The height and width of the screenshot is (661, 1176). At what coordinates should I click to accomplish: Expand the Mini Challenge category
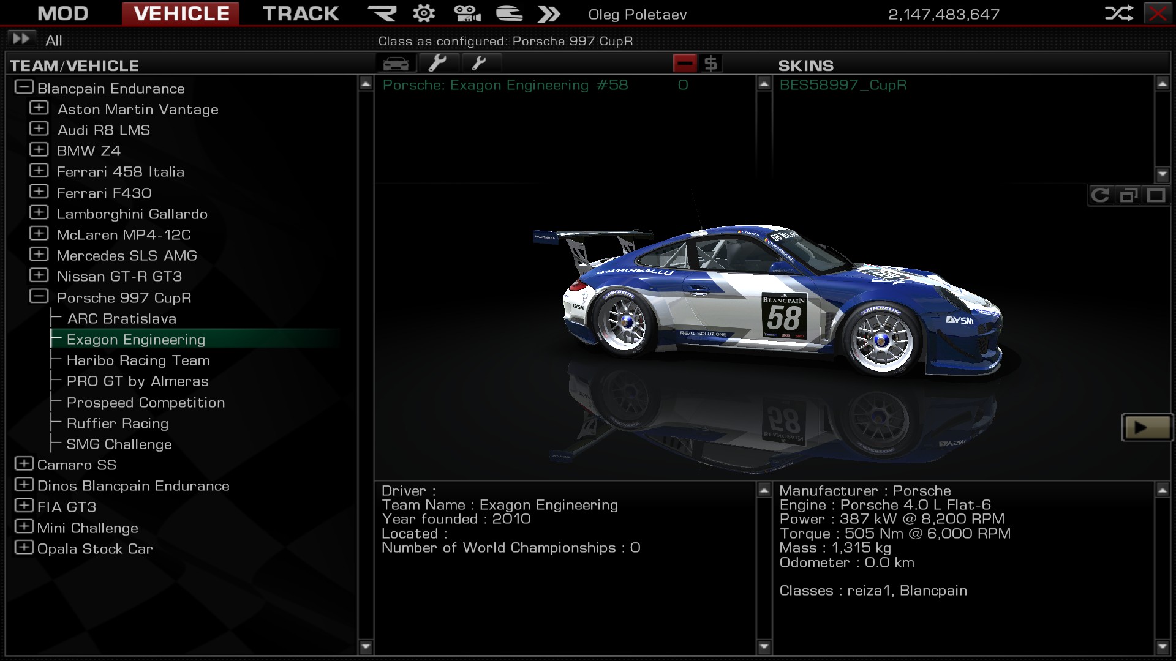(x=24, y=526)
